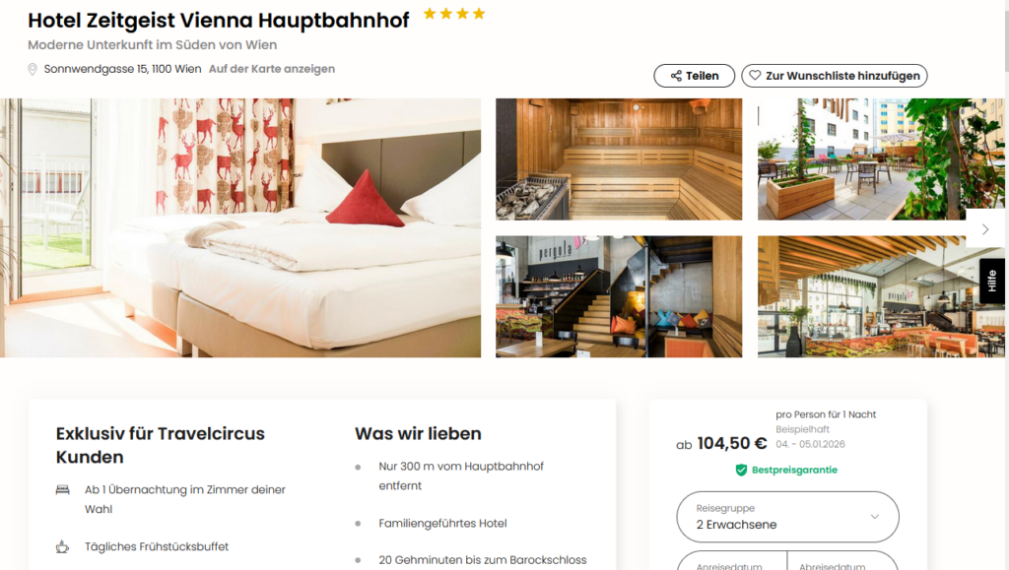Click the bed icon next to Übernachtung
1009x570 pixels.
pos(62,489)
